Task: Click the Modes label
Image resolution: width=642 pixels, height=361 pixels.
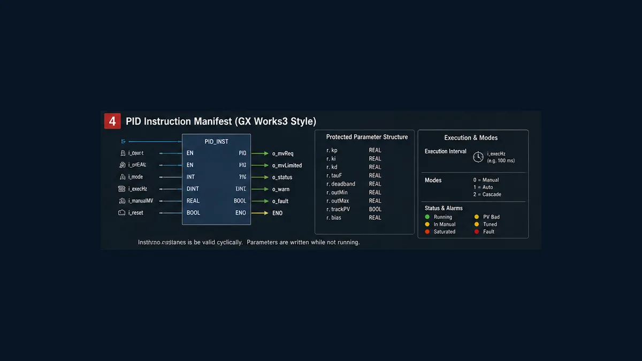Action: [x=433, y=180]
